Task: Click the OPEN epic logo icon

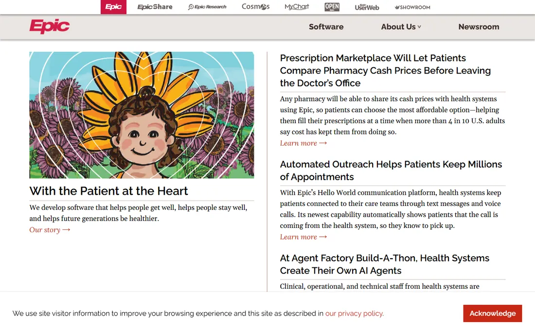Action: pyautogui.click(x=332, y=7)
